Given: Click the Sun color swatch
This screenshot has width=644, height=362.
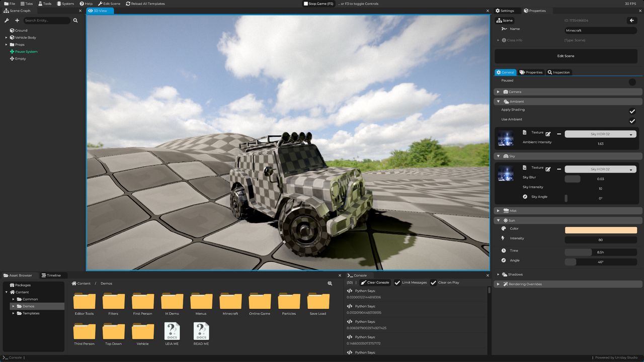Looking at the screenshot, I should [x=601, y=230].
